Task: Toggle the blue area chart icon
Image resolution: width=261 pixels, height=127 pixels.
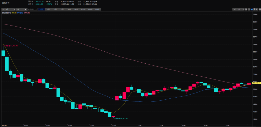Action: tap(252, 9)
